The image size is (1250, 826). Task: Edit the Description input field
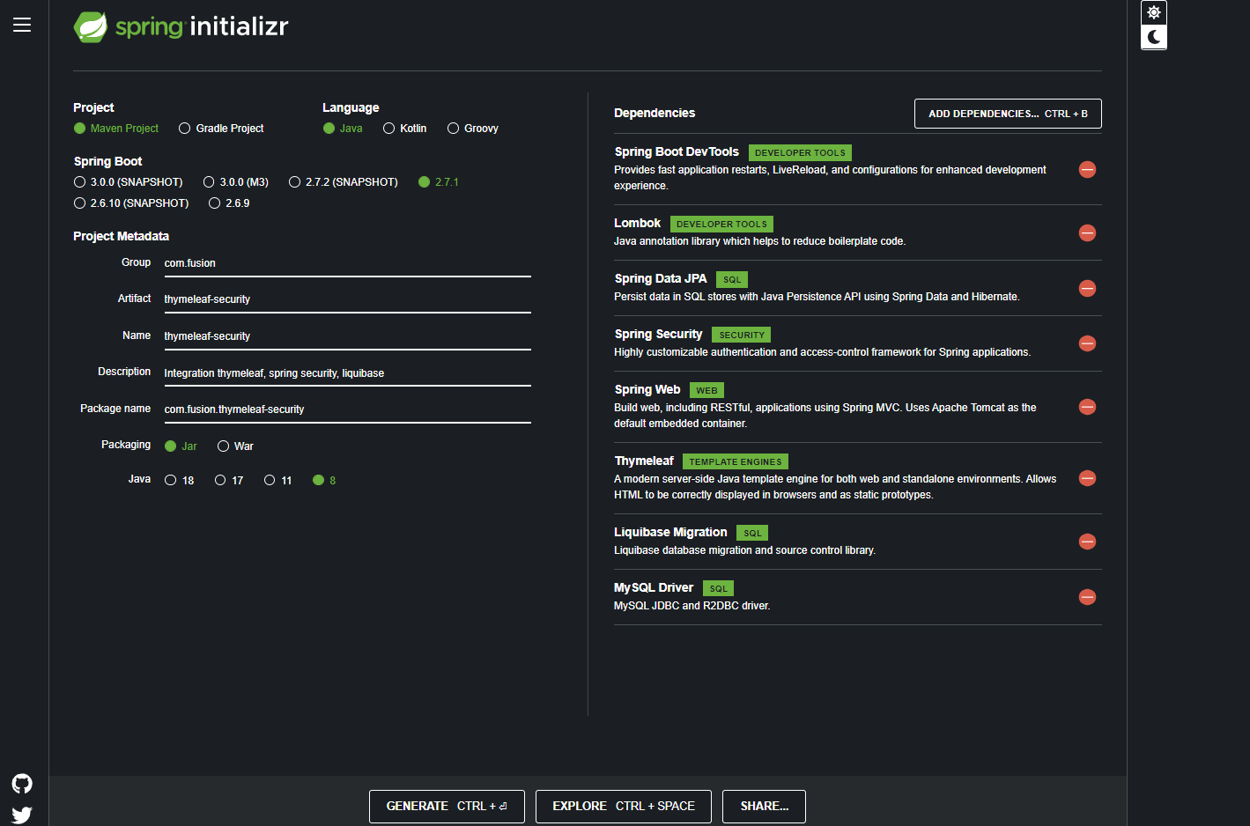coord(347,373)
